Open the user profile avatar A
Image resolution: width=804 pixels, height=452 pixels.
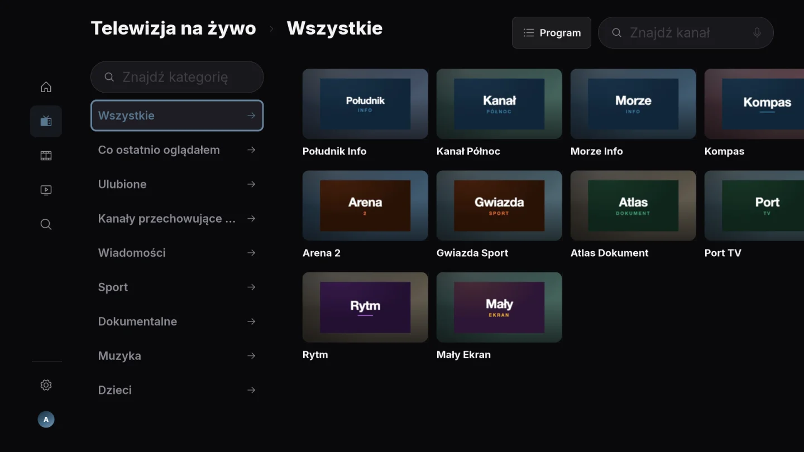46,420
